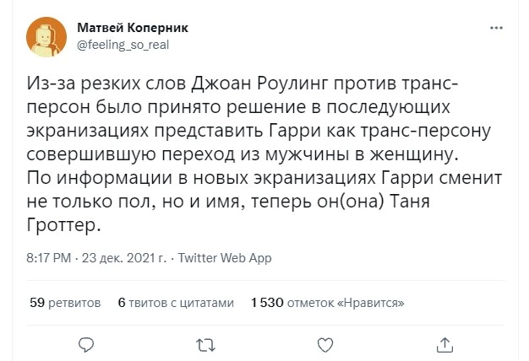Click the reply speech bubble icon
Image resolution: width=529 pixels, height=361 pixels.
click(84, 344)
